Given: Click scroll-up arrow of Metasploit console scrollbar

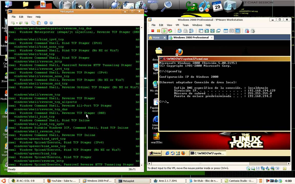Looking at the screenshot, I should click(142, 28).
